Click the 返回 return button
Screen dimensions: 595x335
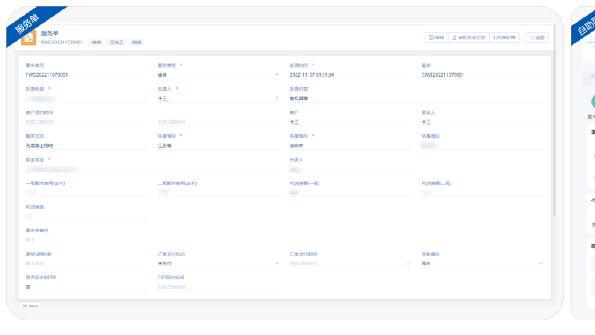click(x=537, y=38)
